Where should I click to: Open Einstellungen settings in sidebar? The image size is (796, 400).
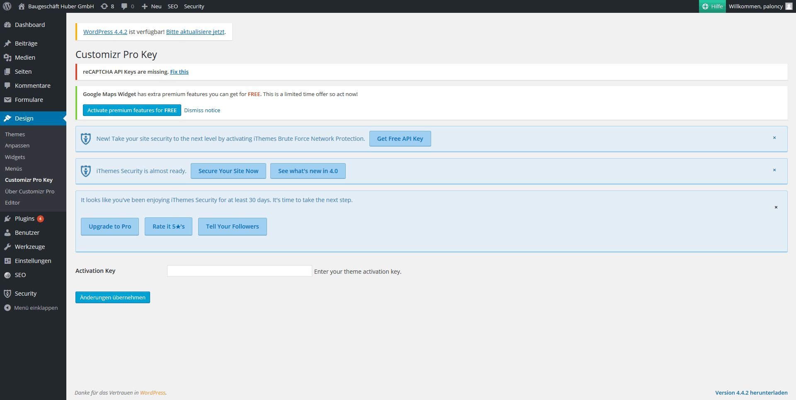pyautogui.click(x=33, y=261)
